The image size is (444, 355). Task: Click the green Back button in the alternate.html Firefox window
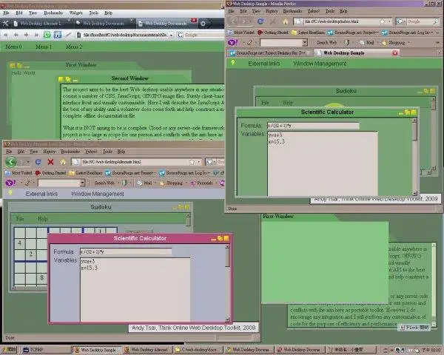(11, 162)
